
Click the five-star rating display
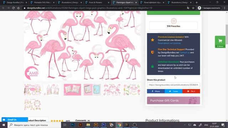point(57,121)
